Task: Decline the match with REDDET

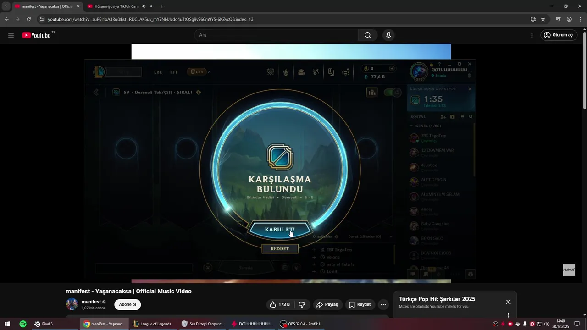Action: pos(280,249)
